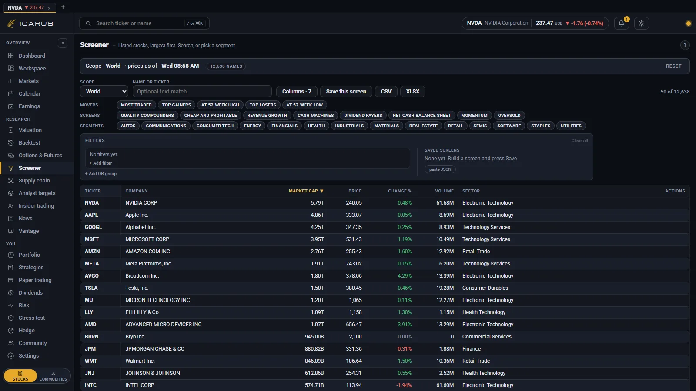Open the Earnings page
696x391 pixels.
(x=29, y=106)
